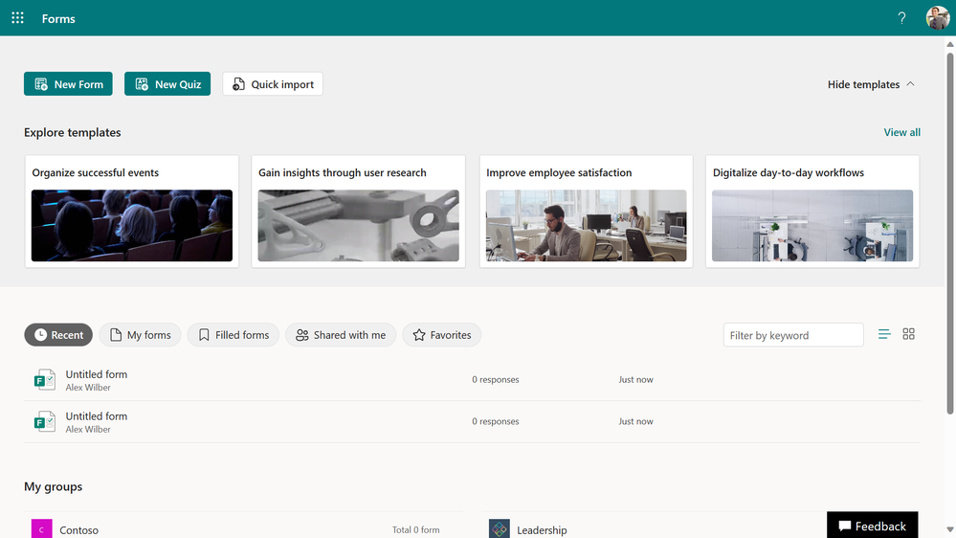Switch to the My forms tab
Screen dimensions: 956x538
[x=141, y=335]
